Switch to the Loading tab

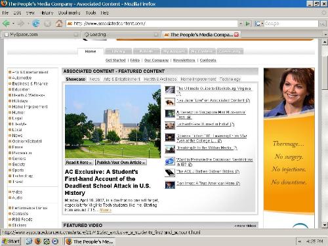[x=121, y=35]
